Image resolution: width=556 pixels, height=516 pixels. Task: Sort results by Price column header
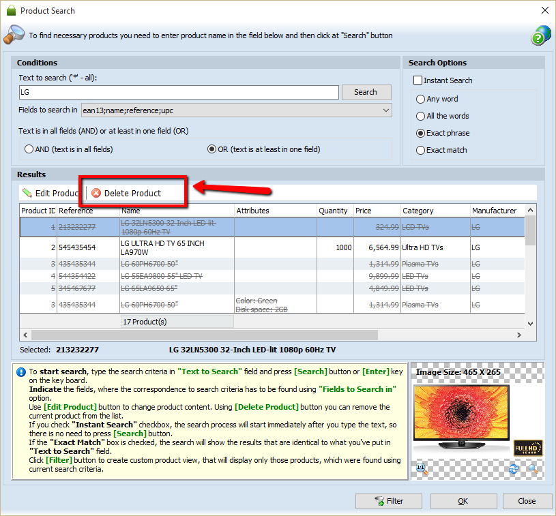(364, 211)
